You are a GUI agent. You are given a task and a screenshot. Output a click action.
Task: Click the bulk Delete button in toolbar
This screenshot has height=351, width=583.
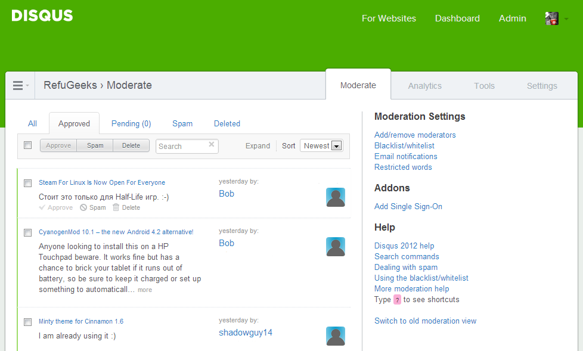coord(131,145)
